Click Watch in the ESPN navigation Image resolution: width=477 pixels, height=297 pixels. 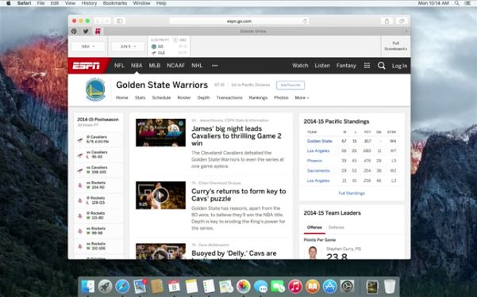(x=300, y=66)
